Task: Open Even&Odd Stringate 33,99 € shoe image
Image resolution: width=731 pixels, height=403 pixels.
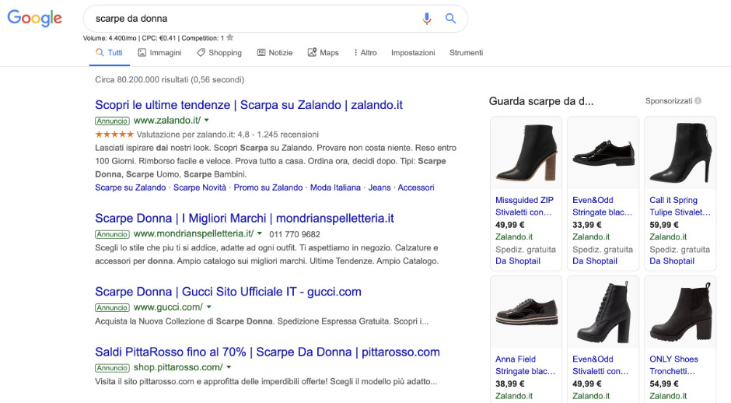Action: pos(603,153)
